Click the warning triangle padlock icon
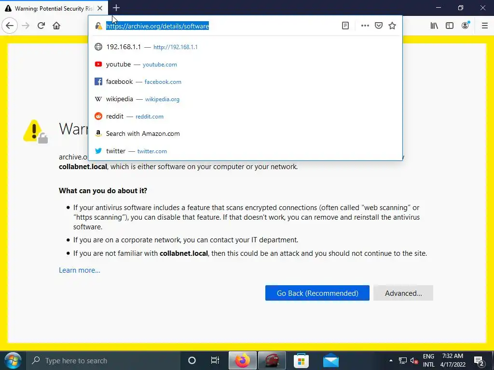 pos(35,131)
